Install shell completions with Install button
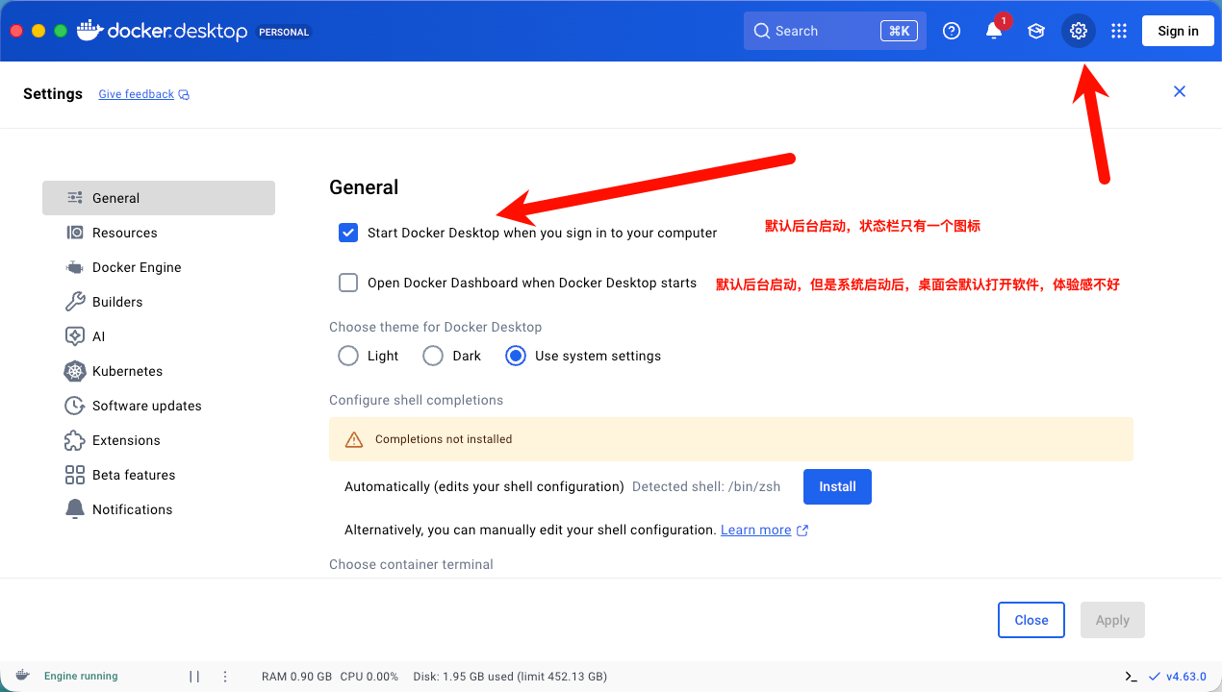This screenshot has height=692, width=1222. click(837, 486)
